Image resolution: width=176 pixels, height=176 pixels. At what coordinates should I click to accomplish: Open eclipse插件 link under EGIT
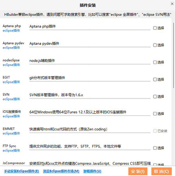click(11, 82)
